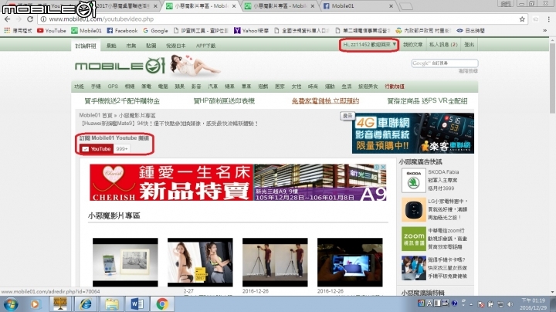Click the browser forward arrow
This screenshot has width=556, height=312.
tap(19, 19)
